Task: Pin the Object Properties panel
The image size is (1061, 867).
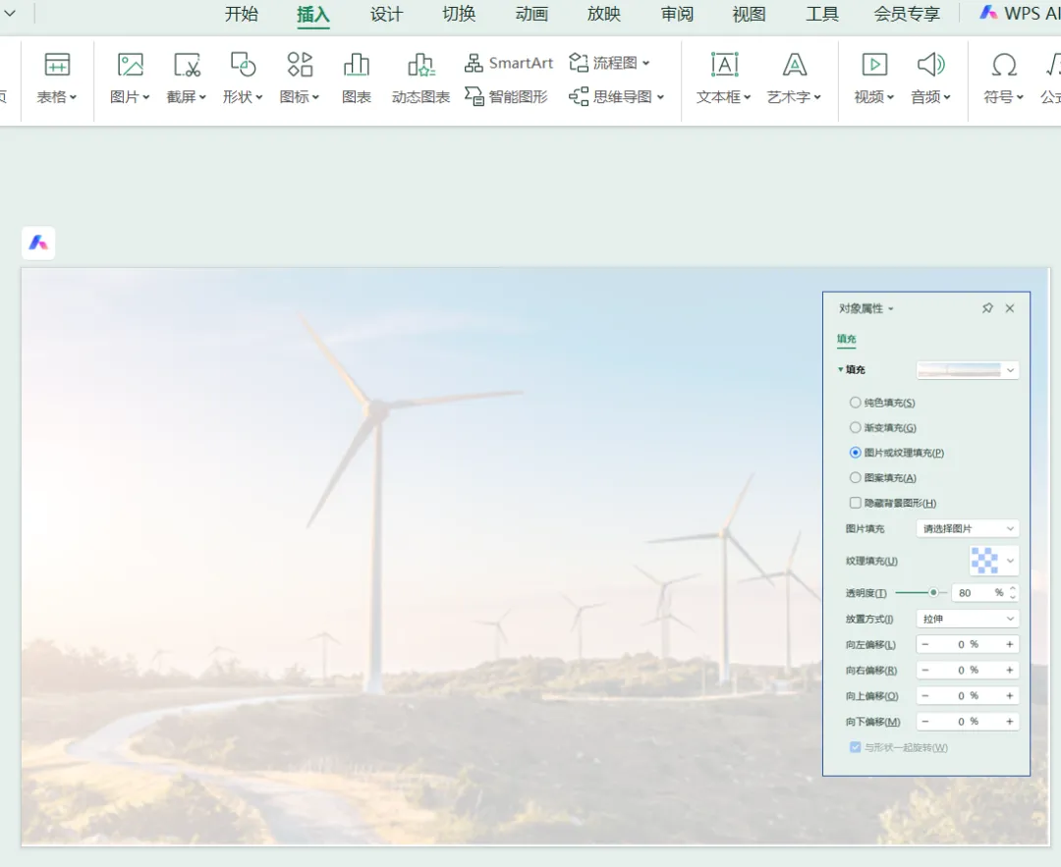Action: coord(987,308)
